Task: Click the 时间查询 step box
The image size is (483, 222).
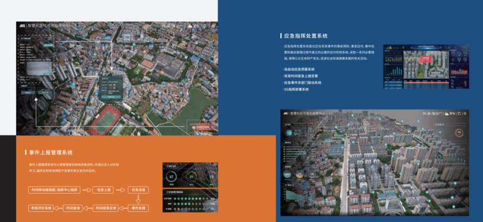Action: [73, 208]
